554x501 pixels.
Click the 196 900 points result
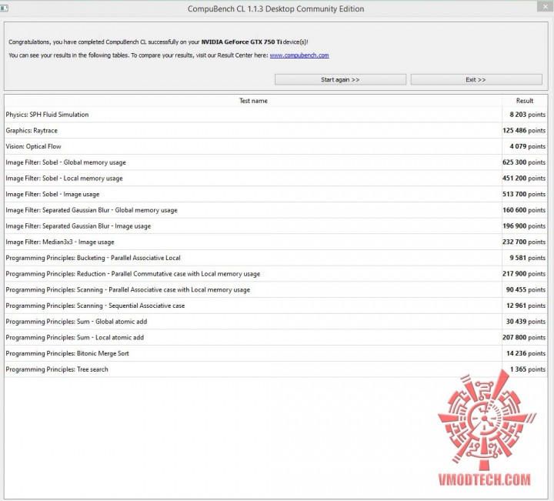coord(524,225)
